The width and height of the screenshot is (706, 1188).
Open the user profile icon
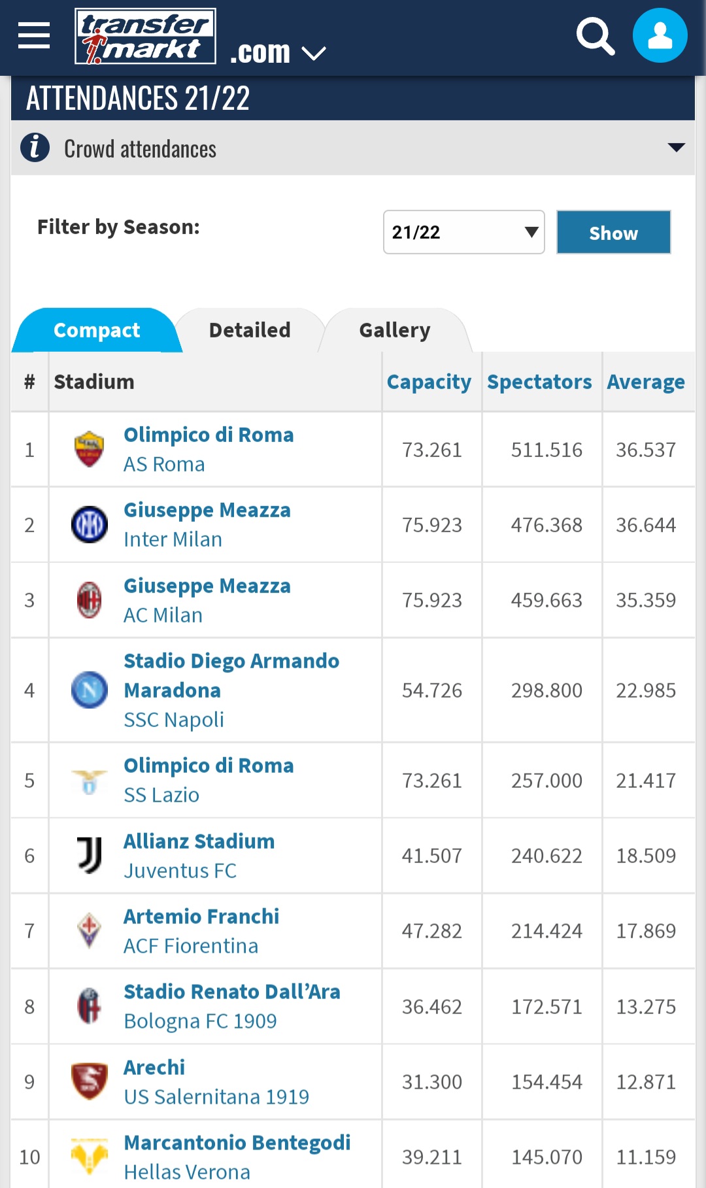pyautogui.click(x=660, y=35)
